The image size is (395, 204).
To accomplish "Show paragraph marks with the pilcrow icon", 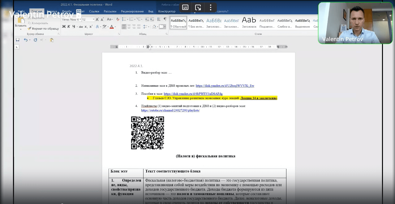I will coord(165,19).
